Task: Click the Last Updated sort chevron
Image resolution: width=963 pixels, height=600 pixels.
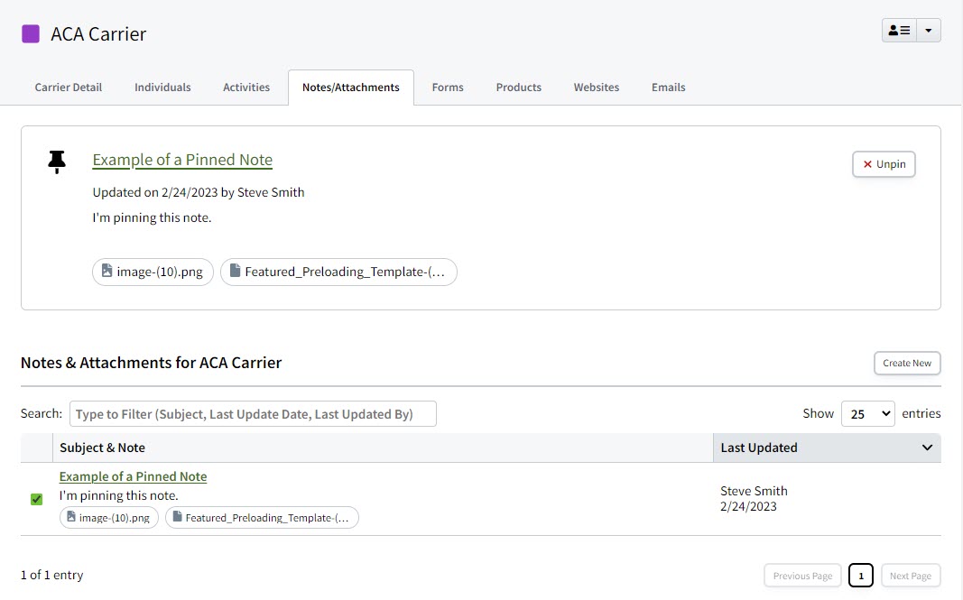Action: point(928,448)
